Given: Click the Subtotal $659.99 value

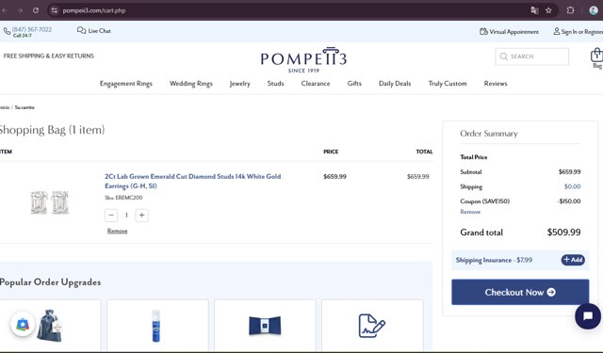Looking at the screenshot, I should (x=569, y=171).
